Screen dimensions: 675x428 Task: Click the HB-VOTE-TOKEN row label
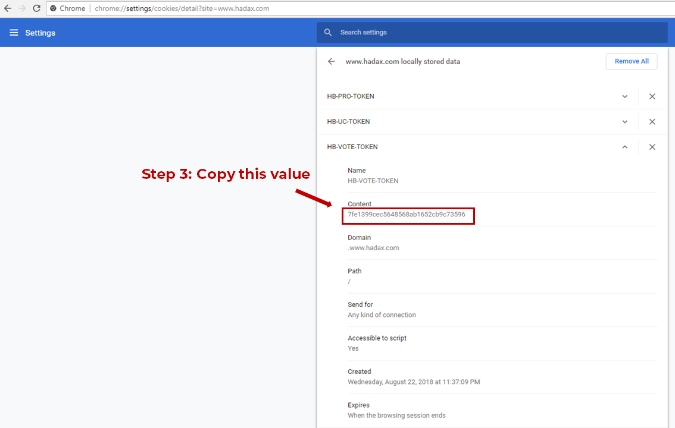352,147
